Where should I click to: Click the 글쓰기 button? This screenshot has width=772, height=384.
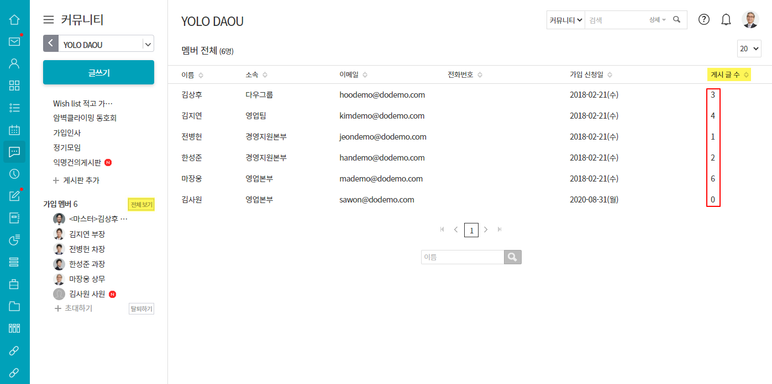tap(98, 72)
